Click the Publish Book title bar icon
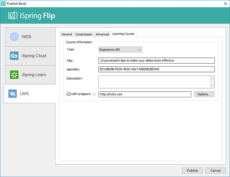This screenshot has height=177, width=230. coord(3,3)
